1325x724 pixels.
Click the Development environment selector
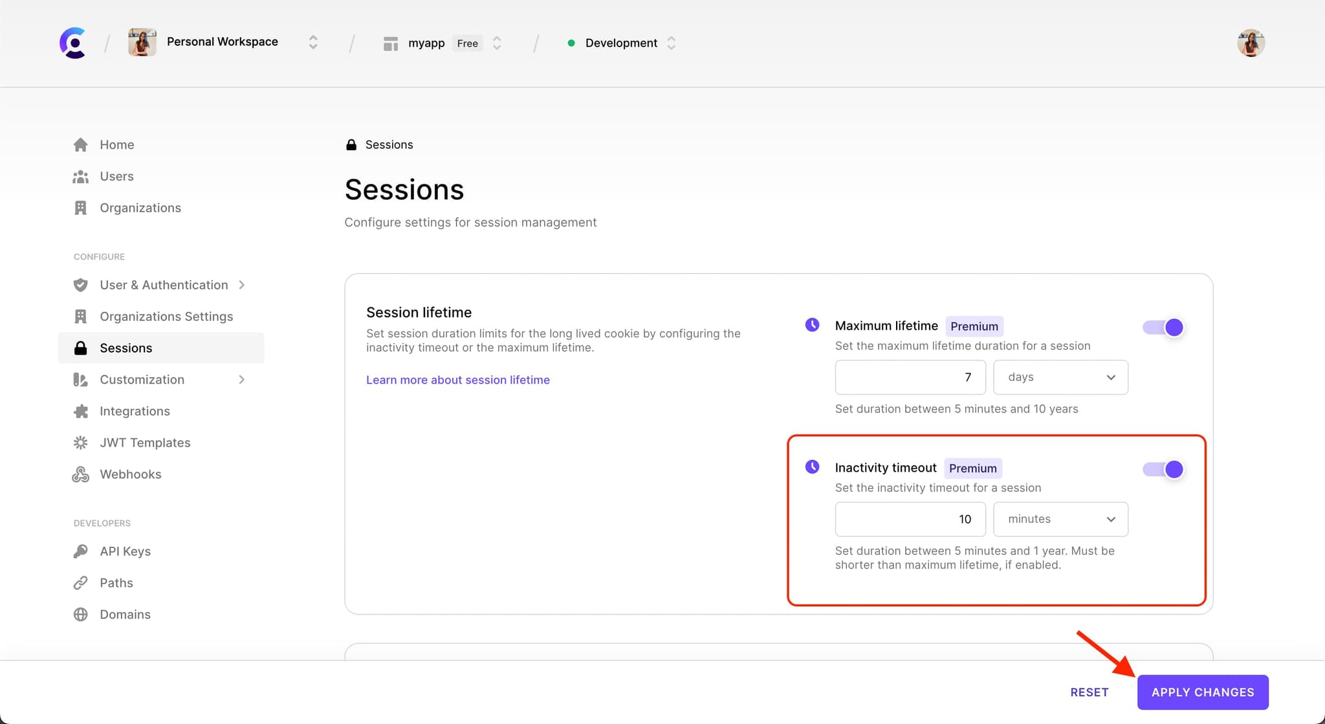pos(621,43)
